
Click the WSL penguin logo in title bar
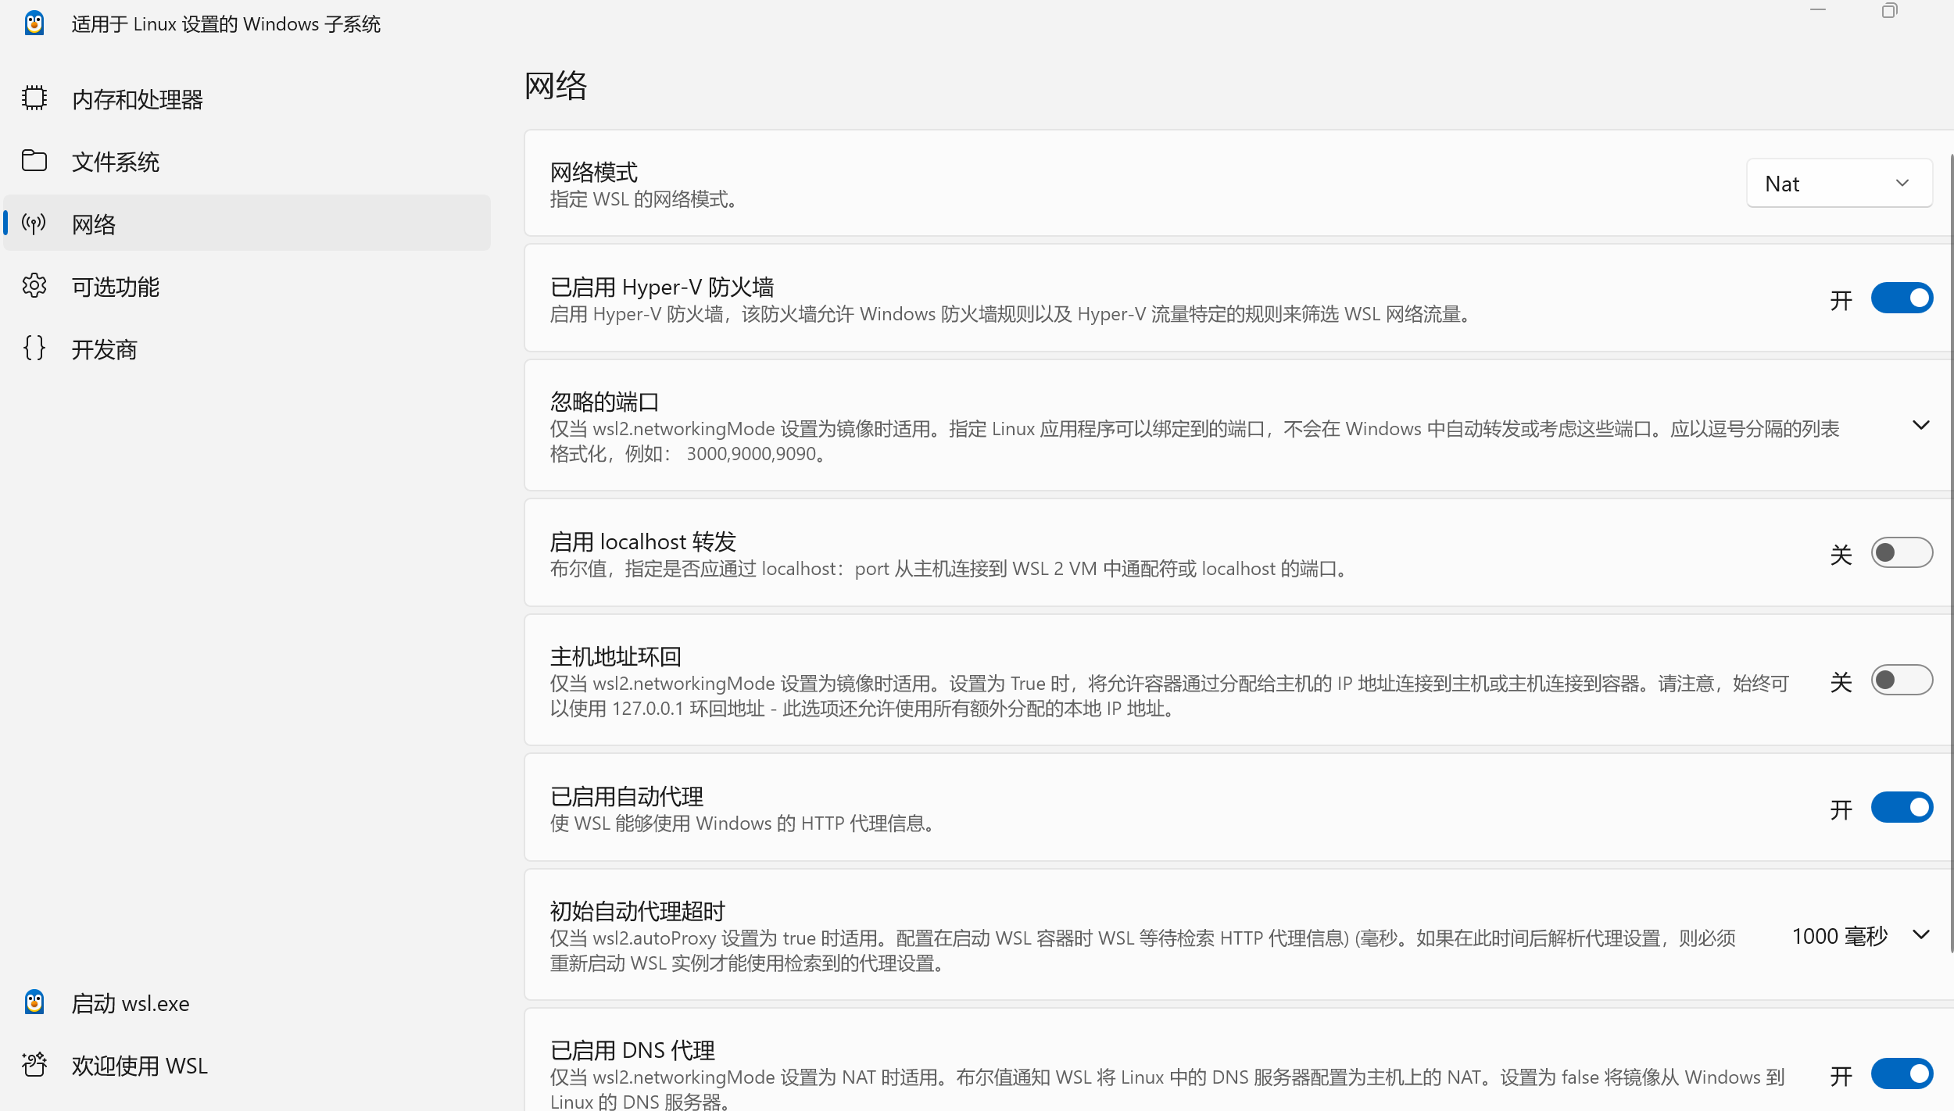[x=34, y=23]
